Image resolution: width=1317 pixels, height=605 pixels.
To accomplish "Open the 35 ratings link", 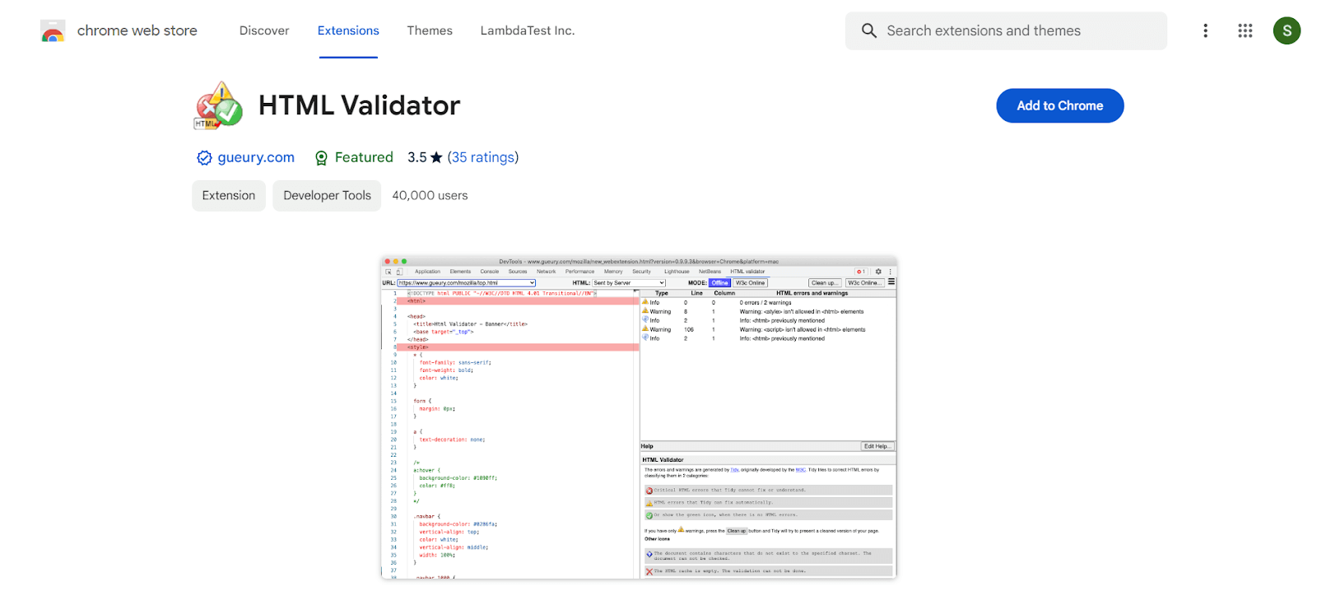I will (483, 157).
